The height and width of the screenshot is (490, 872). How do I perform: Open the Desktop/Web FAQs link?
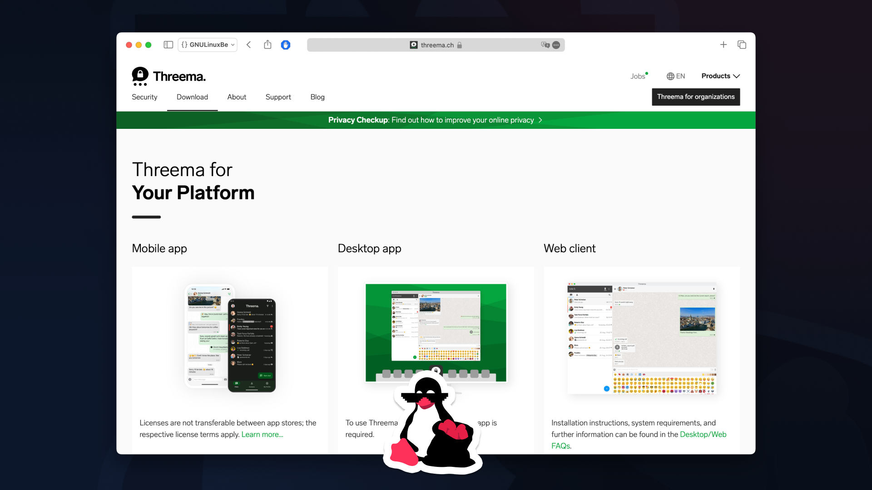(639, 440)
